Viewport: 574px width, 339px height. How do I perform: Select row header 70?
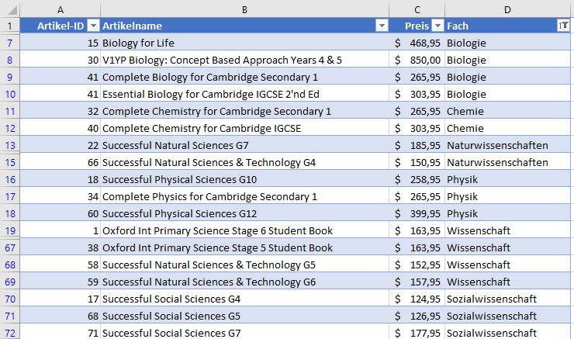pos(10,299)
